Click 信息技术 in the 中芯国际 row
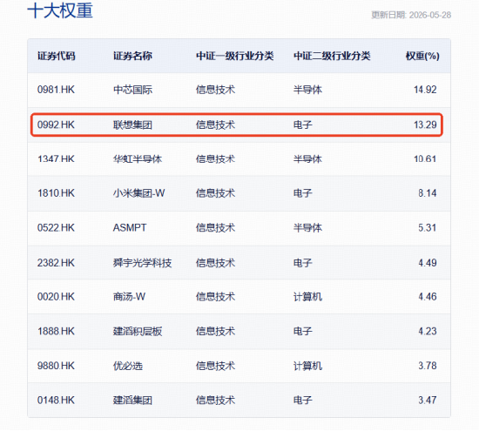 coord(215,90)
